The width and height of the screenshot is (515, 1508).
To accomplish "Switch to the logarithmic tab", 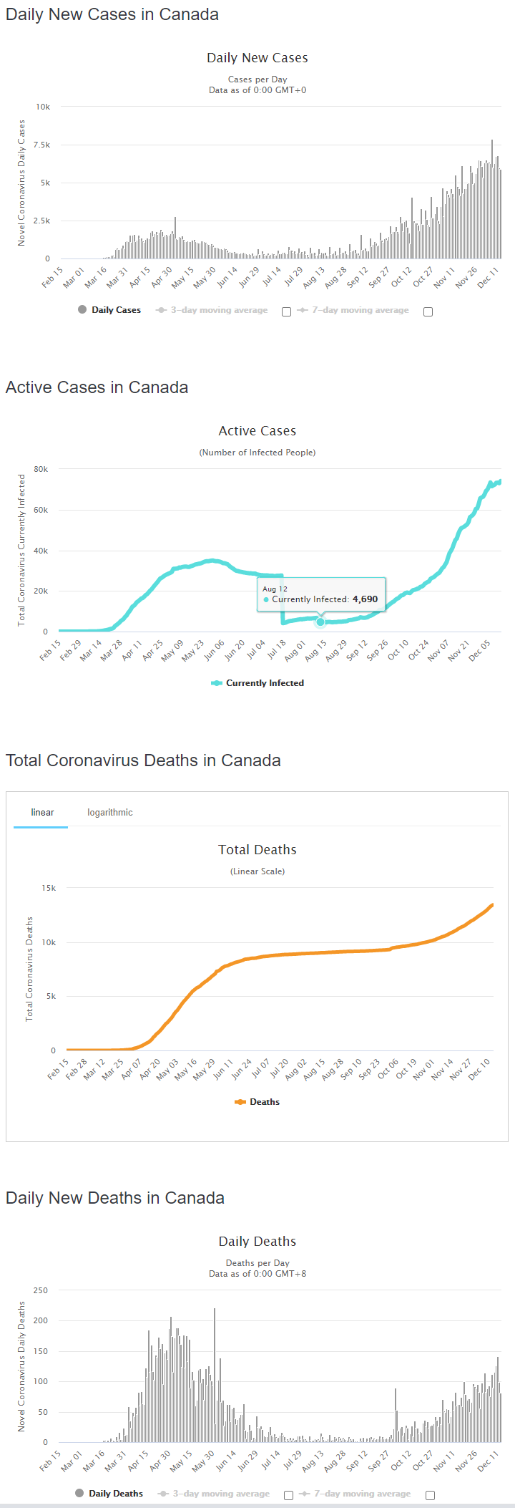I will tap(110, 812).
